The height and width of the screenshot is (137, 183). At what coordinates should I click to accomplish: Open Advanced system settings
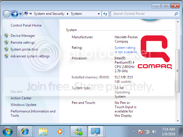30,56
